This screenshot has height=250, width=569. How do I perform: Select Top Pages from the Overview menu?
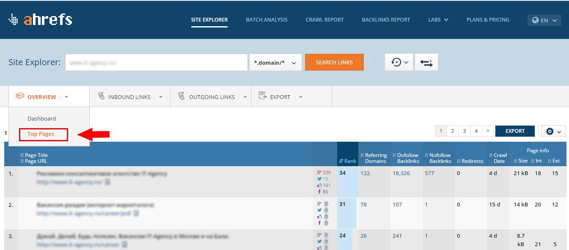pyautogui.click(x=41, y=134)
